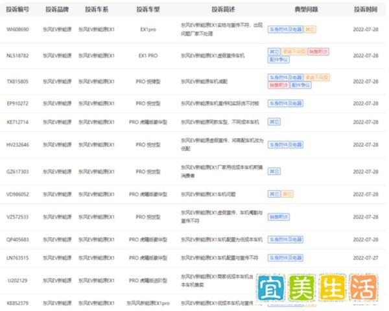The width and height of the screenshot is (389, 311).
Task: Click PRO 悦世型 model in EP910272 row
Action: tap(148, 104)
